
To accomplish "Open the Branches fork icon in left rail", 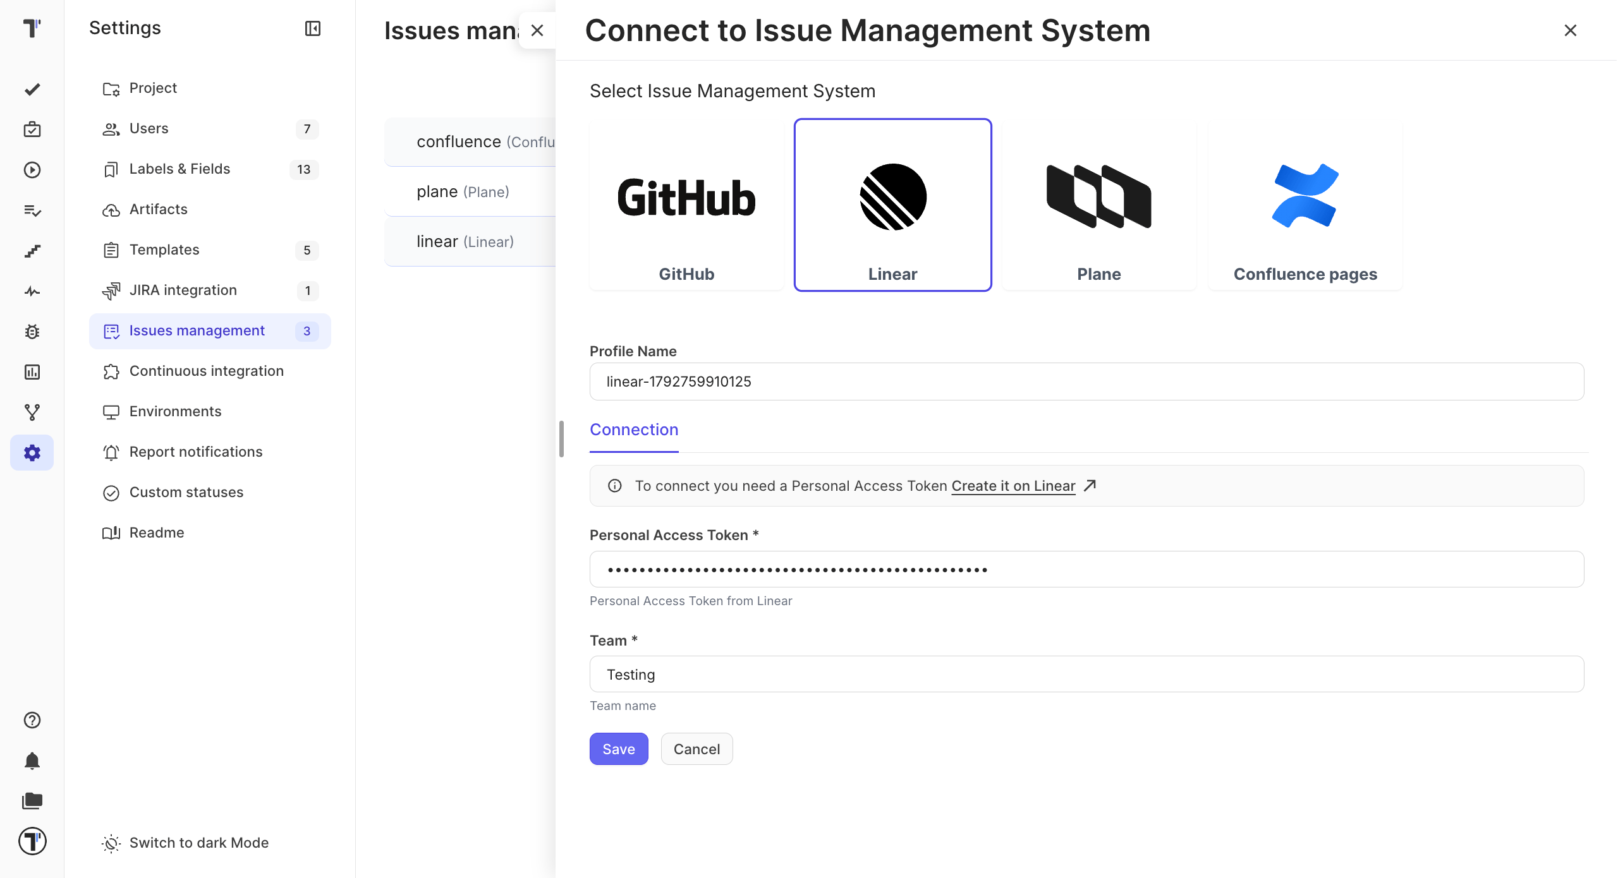I will click(32, 412).
